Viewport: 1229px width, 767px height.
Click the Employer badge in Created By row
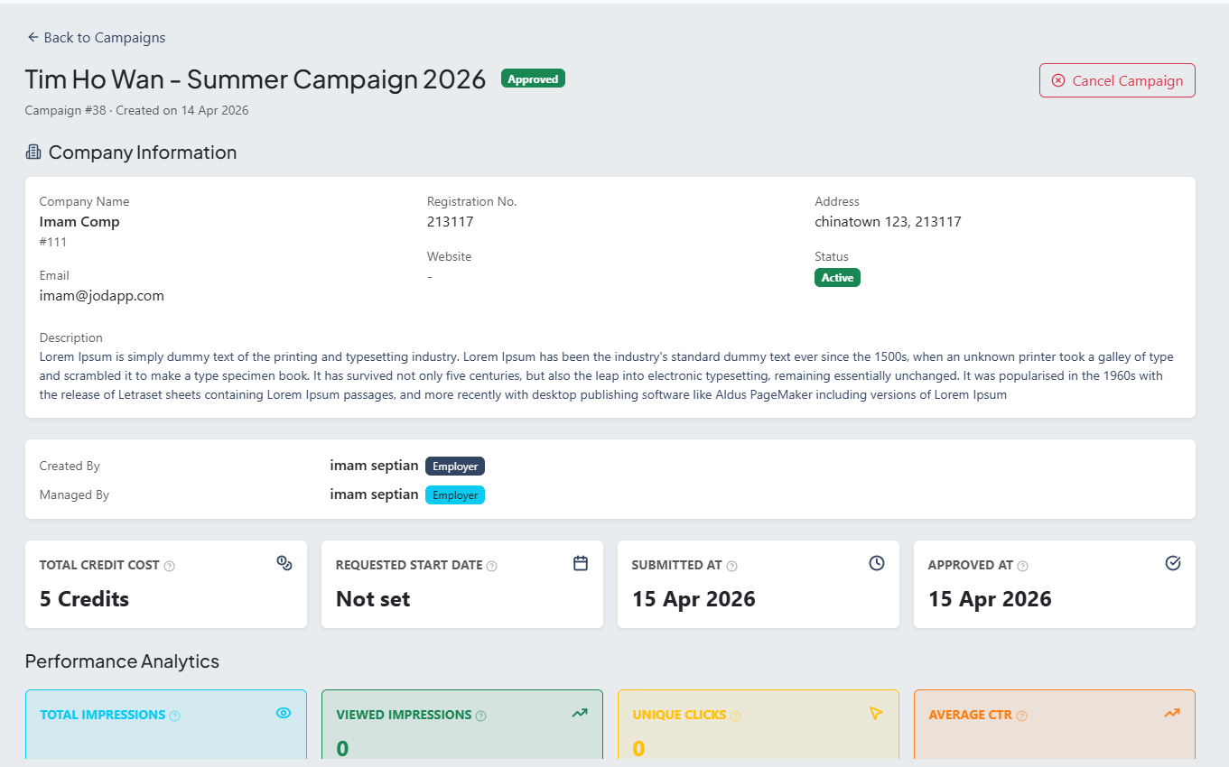coord(455,467)
